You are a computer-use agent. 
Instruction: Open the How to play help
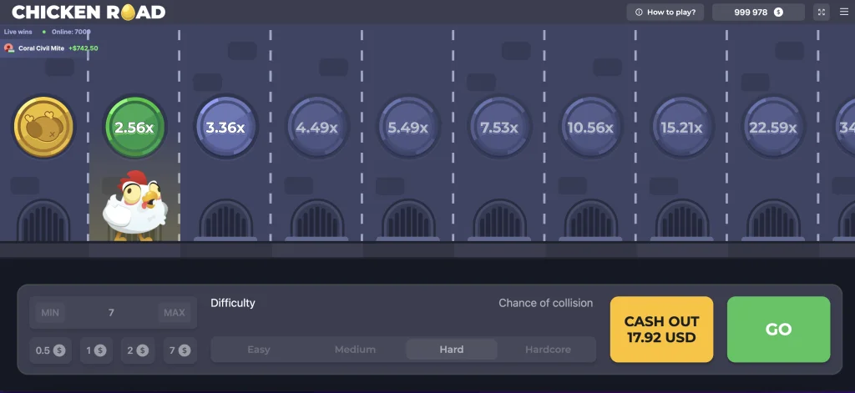(x=665, y=12)
